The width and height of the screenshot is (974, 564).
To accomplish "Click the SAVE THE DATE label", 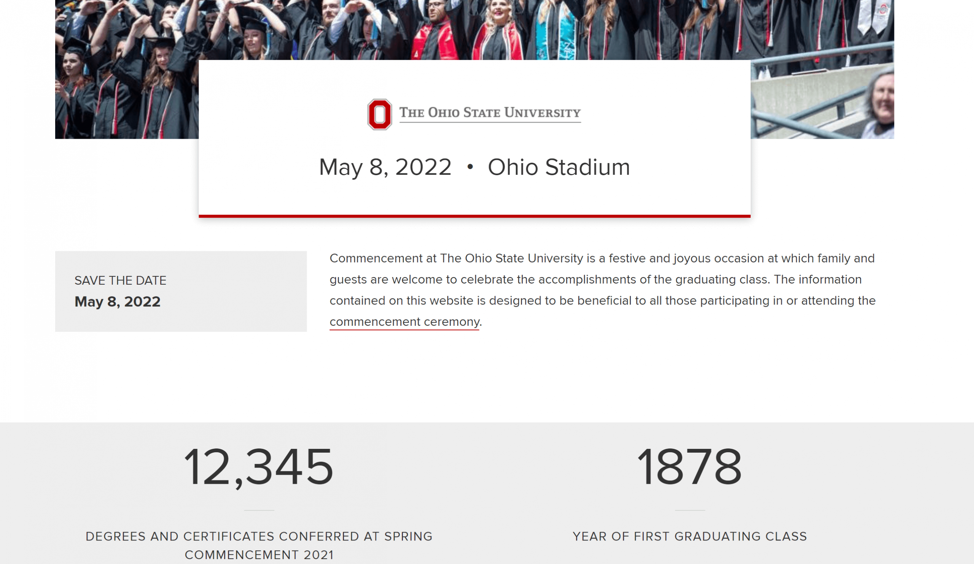I will (120, 280).
